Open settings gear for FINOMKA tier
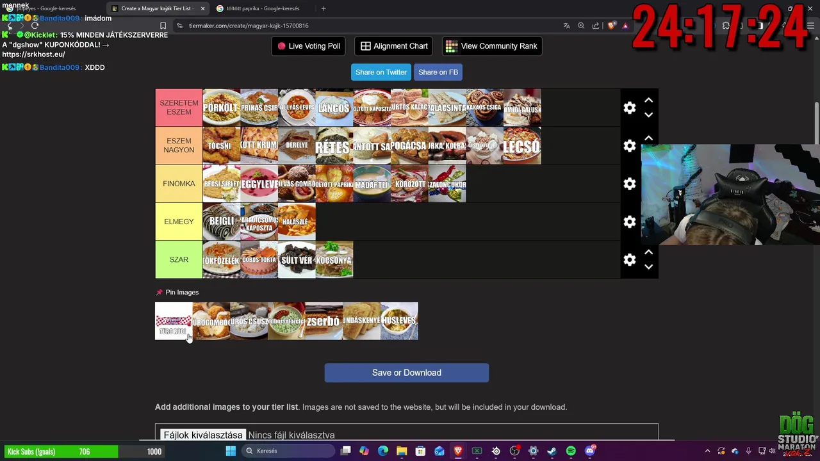 click(x=630, y=184)
